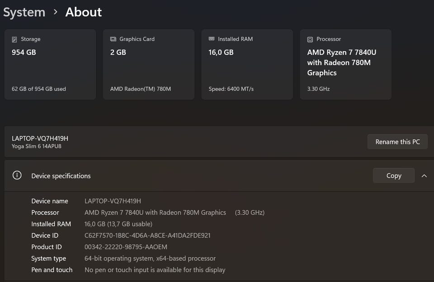Click the Storage card disk icon
This screenshot has height=282, width=434.
[x=15, y=39]
